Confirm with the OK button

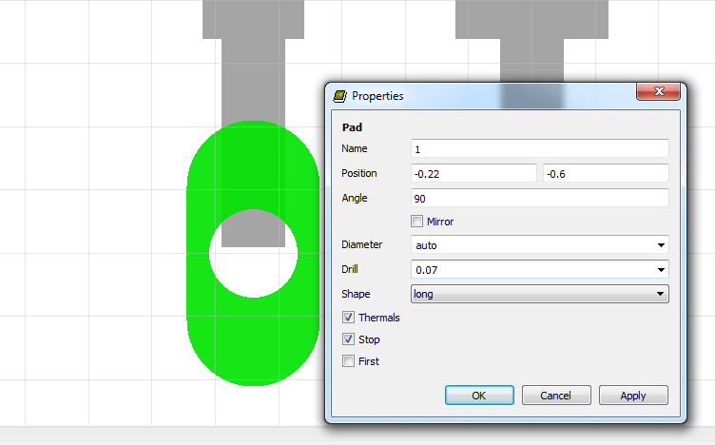tap(479, 396)
